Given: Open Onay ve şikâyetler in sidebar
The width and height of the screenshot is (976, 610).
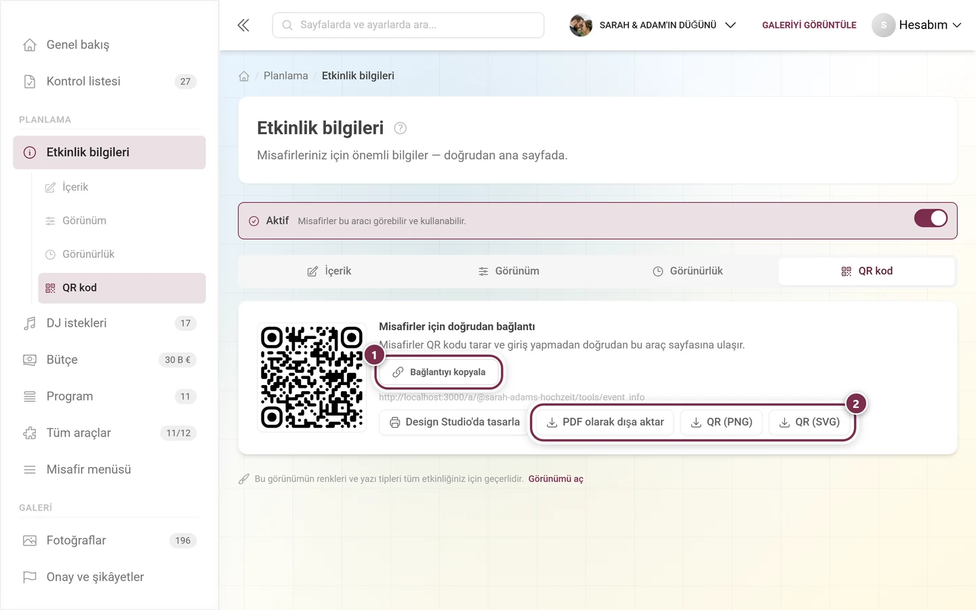Looking at the screenshot, I should click(x=109, y=577).
